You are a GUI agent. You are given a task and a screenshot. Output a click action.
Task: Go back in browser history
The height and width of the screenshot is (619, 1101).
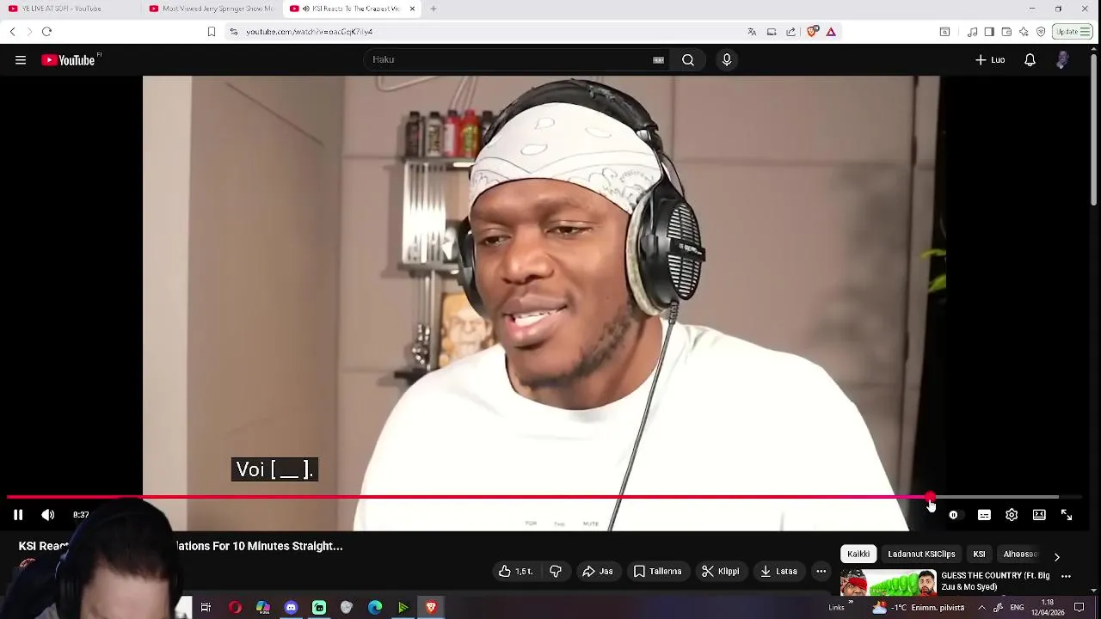point(12,32)
